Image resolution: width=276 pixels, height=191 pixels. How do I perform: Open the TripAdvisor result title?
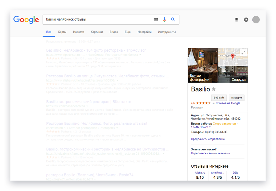(96, 50)
